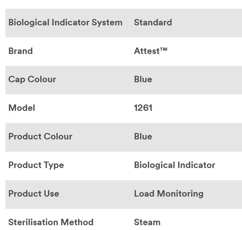Screen dimensions: 242x230
Task: Select the 'Blue' value beside Cap Colour
Action: [143, 79]
